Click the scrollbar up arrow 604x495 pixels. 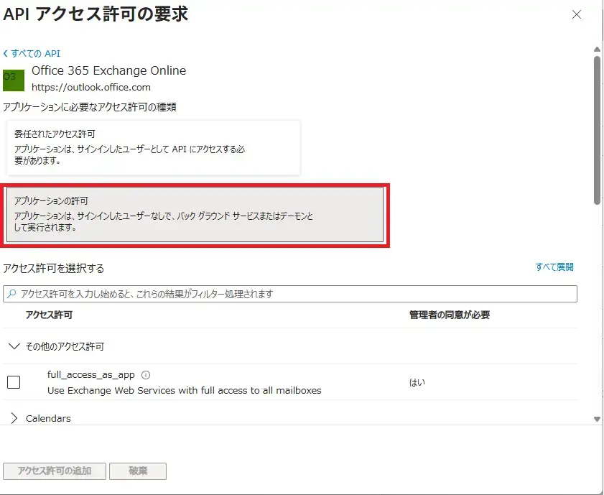597,50
